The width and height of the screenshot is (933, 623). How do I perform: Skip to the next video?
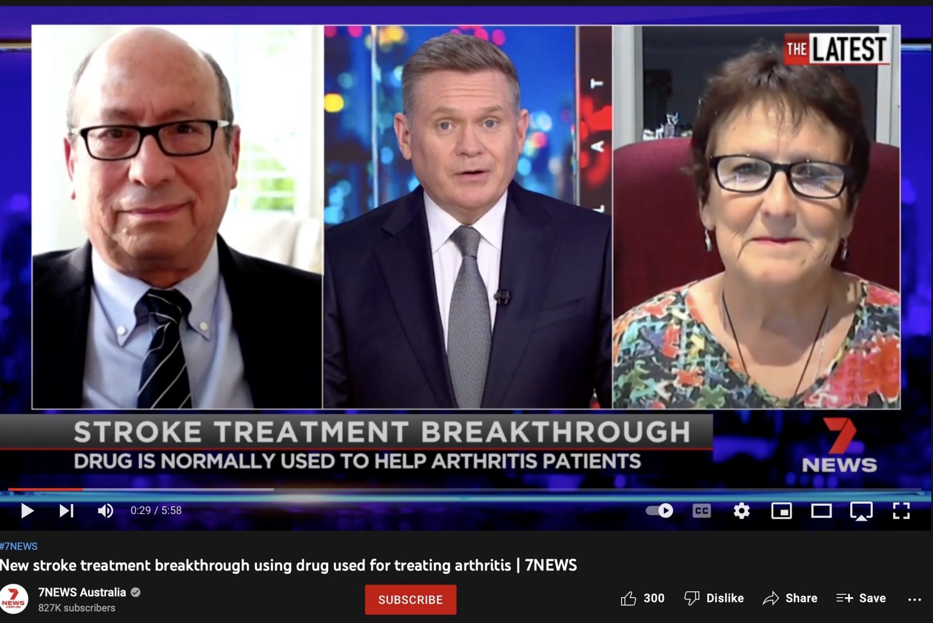[x=66, y=511]
